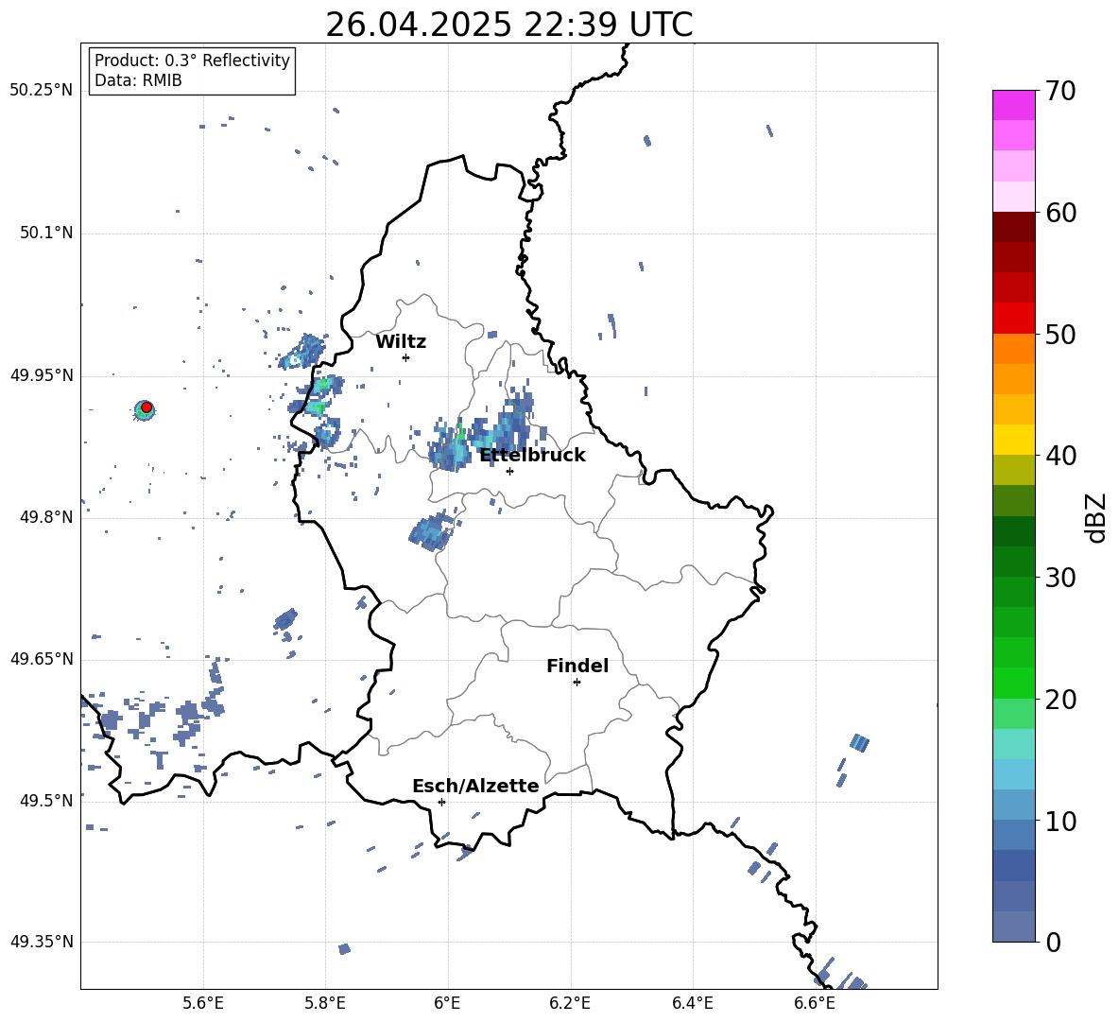The width and height of the screenshot is (1119, 1022).
Task: Click the colorbar tick label 0
Action: tap(1053, 942)
